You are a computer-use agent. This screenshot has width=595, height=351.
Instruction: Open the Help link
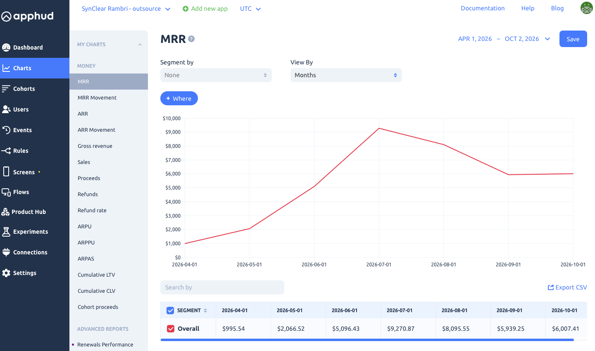(x=528, y=8)
